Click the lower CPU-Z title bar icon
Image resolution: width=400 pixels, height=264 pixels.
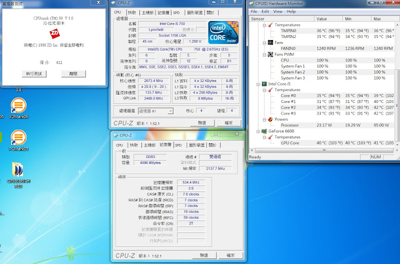point(115,135)
